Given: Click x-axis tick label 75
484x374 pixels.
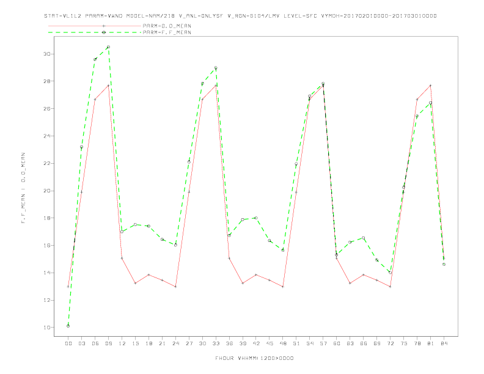Looking at the screenshot, I should tap(404, 343).
